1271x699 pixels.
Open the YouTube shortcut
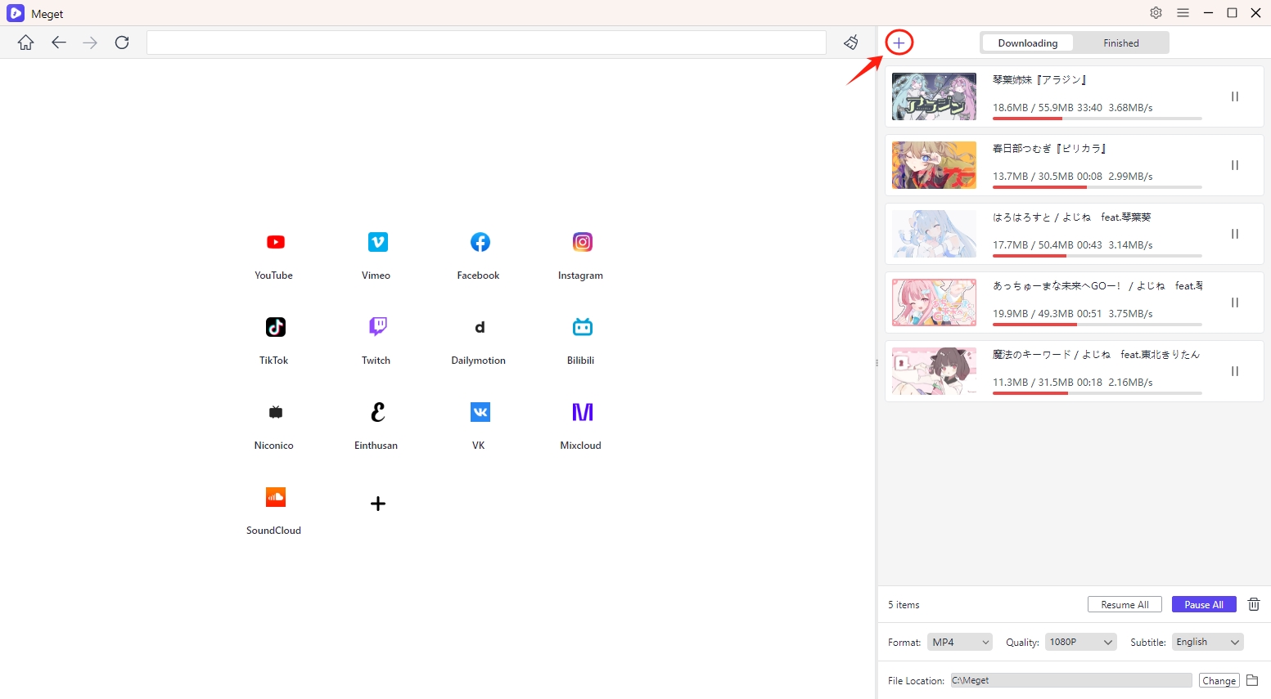coord(274,255)
